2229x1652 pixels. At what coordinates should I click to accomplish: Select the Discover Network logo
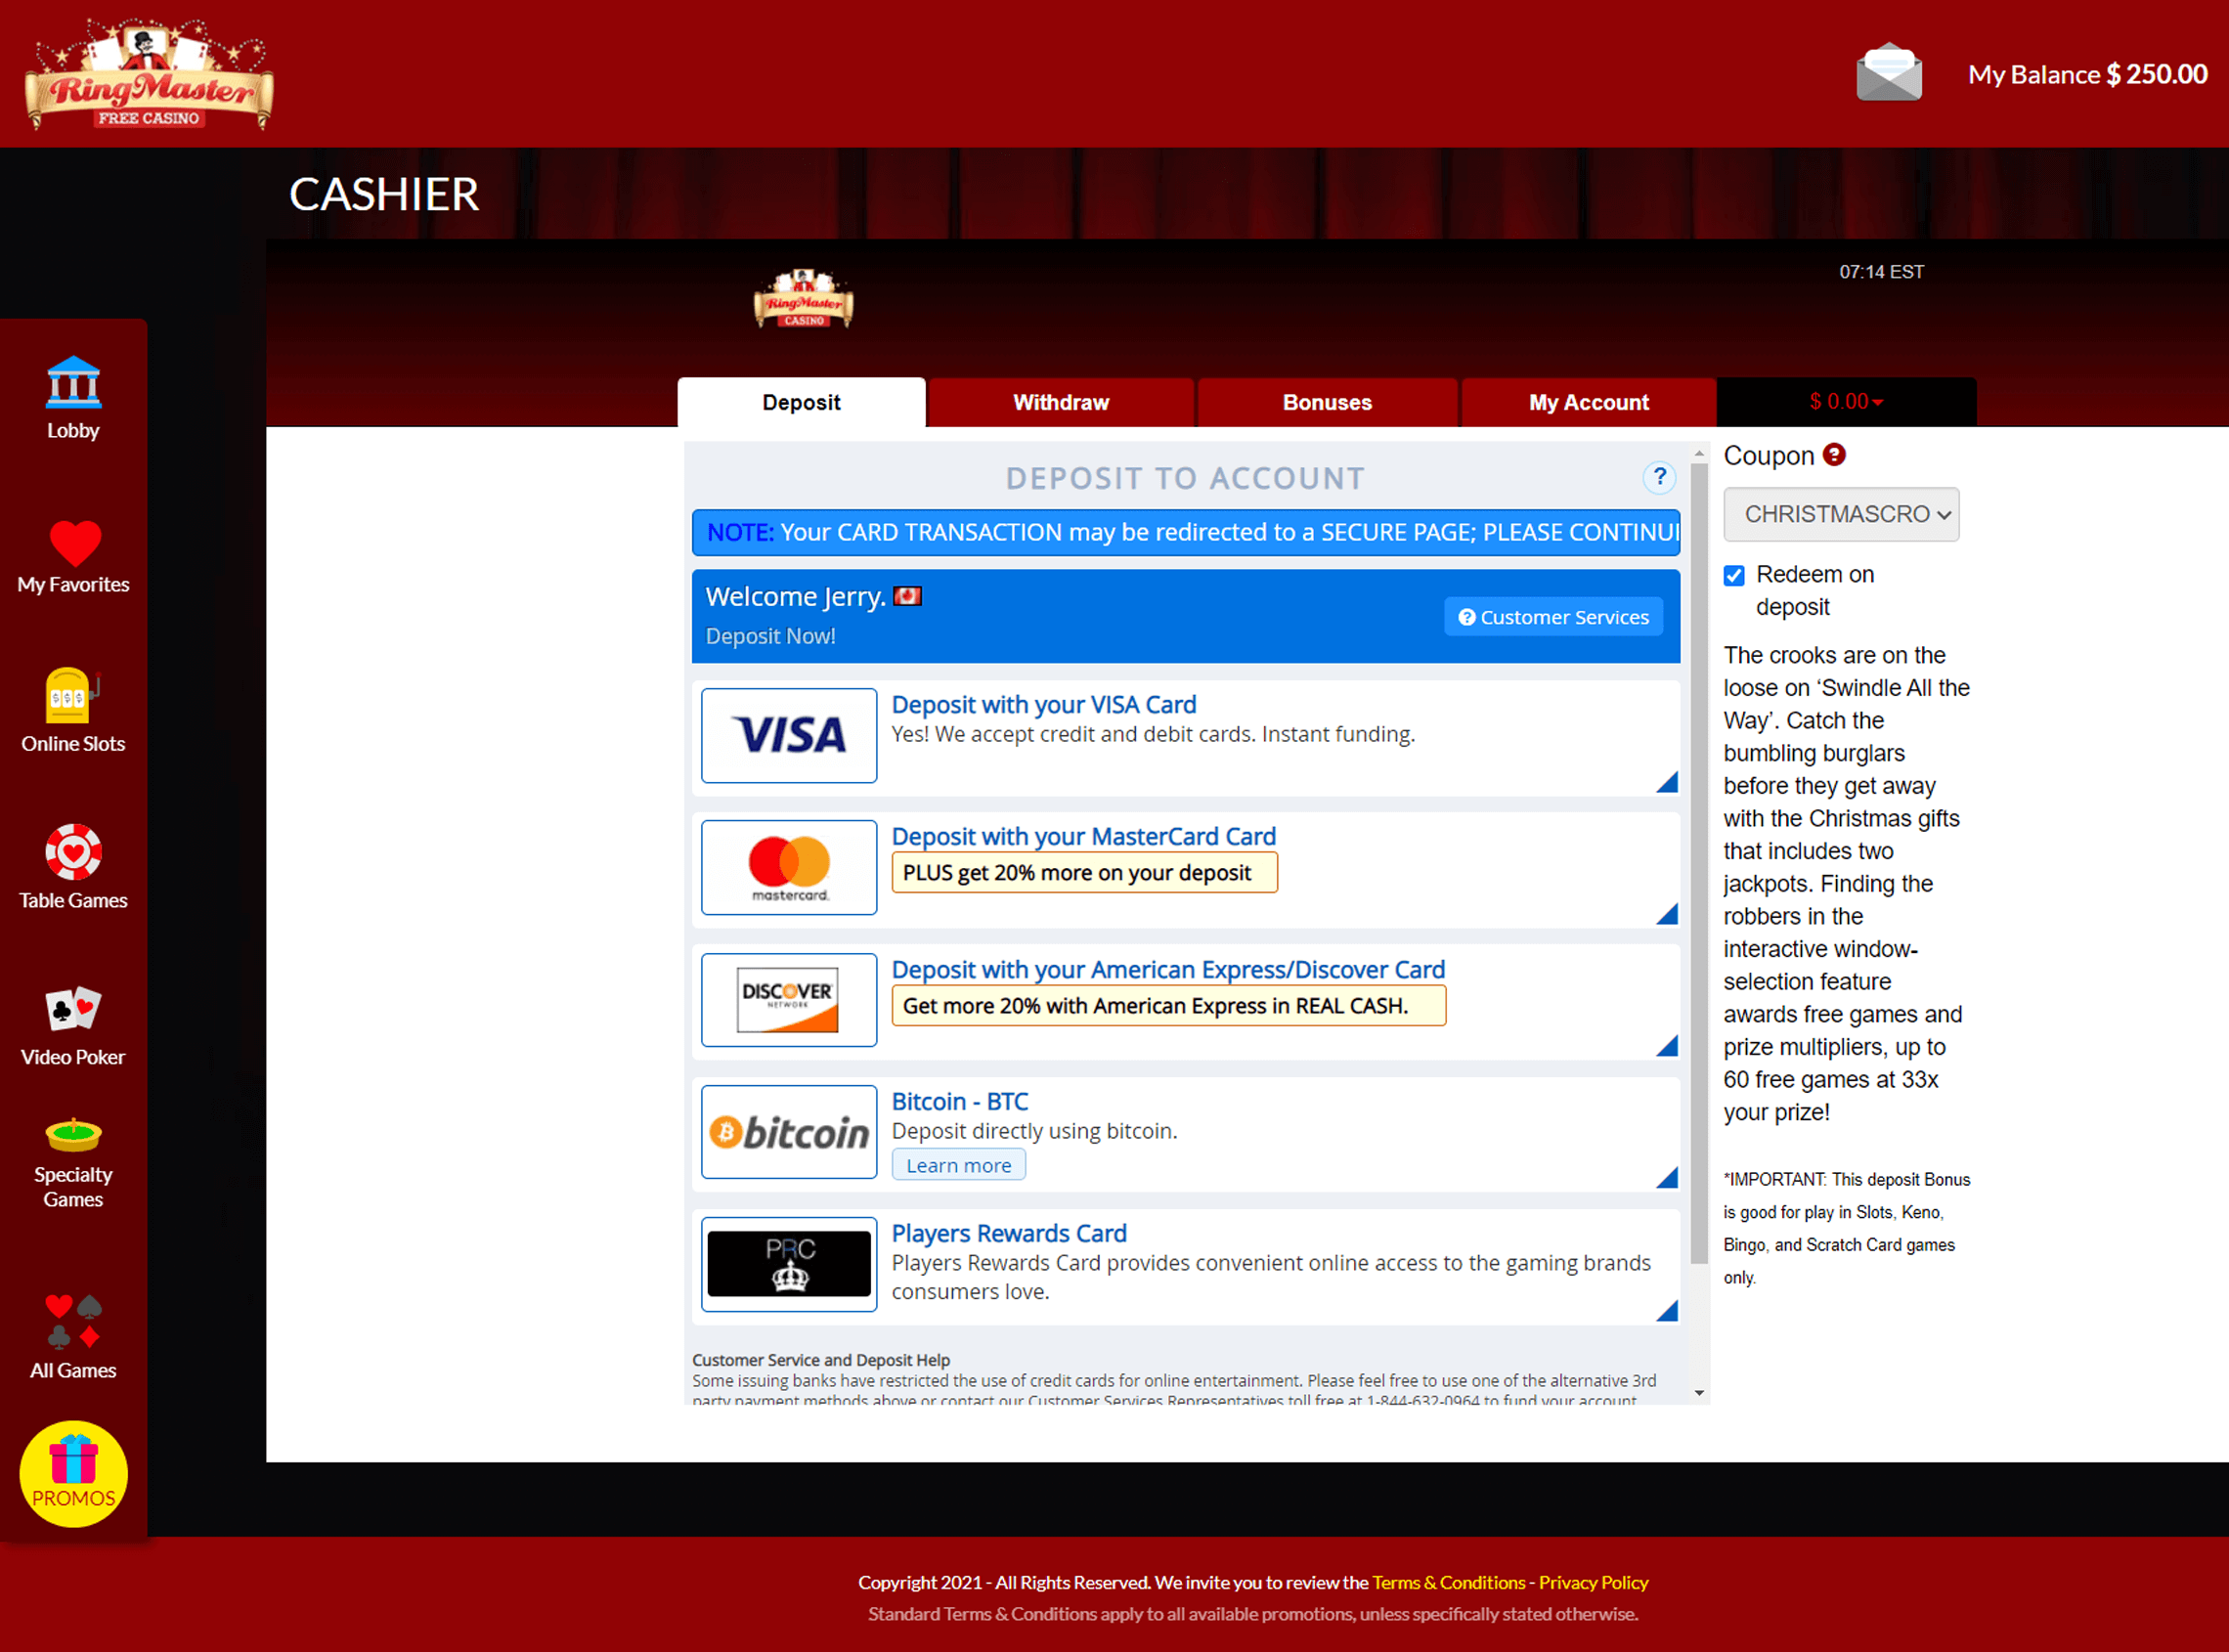(x=788, y=999)
